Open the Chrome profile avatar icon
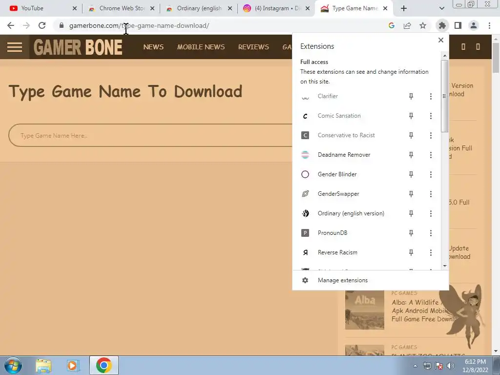The width and height of the screenshot is (500, 375). tap(474, 25)
